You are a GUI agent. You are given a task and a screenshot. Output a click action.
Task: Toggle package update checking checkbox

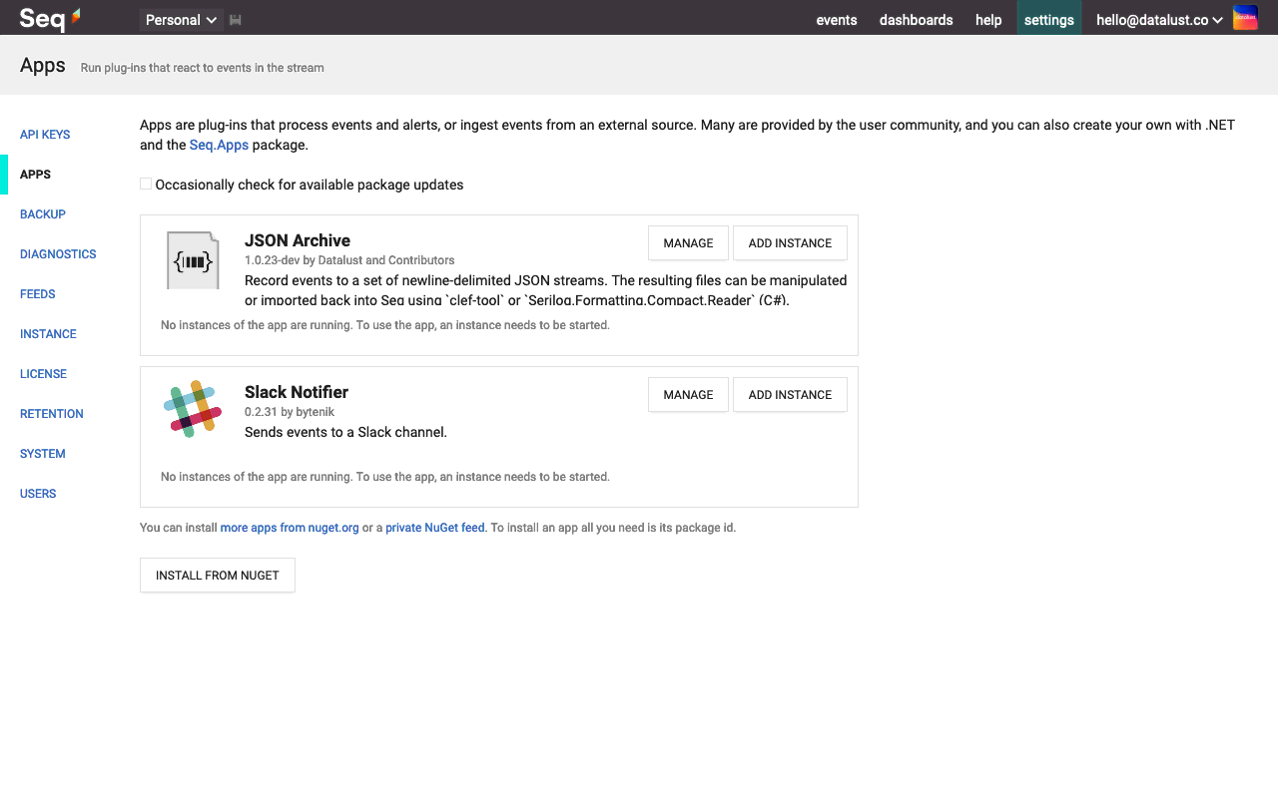pos(146,184)
